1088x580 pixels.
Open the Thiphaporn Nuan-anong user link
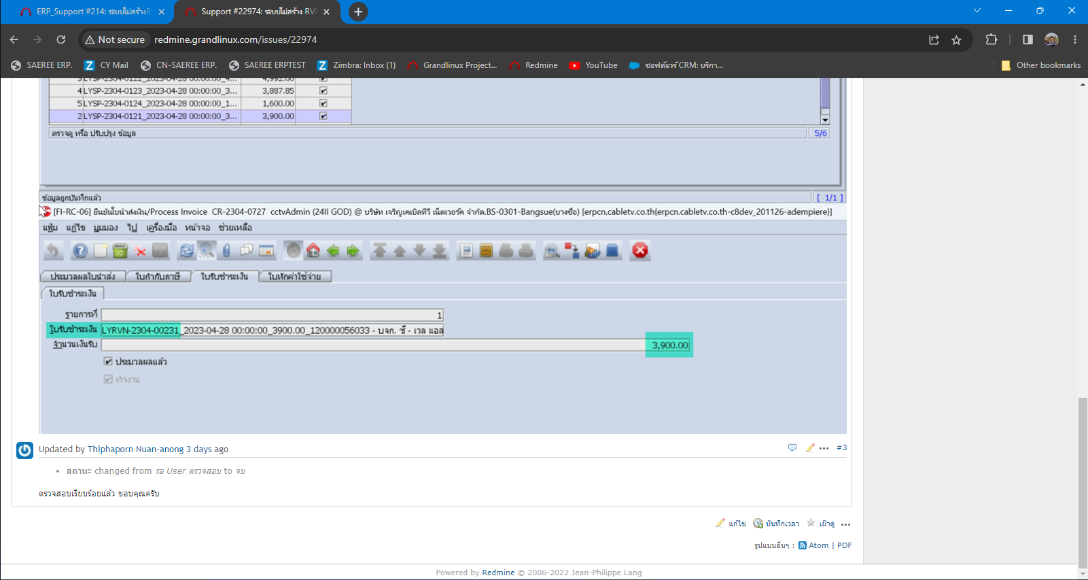click(135, 449)
